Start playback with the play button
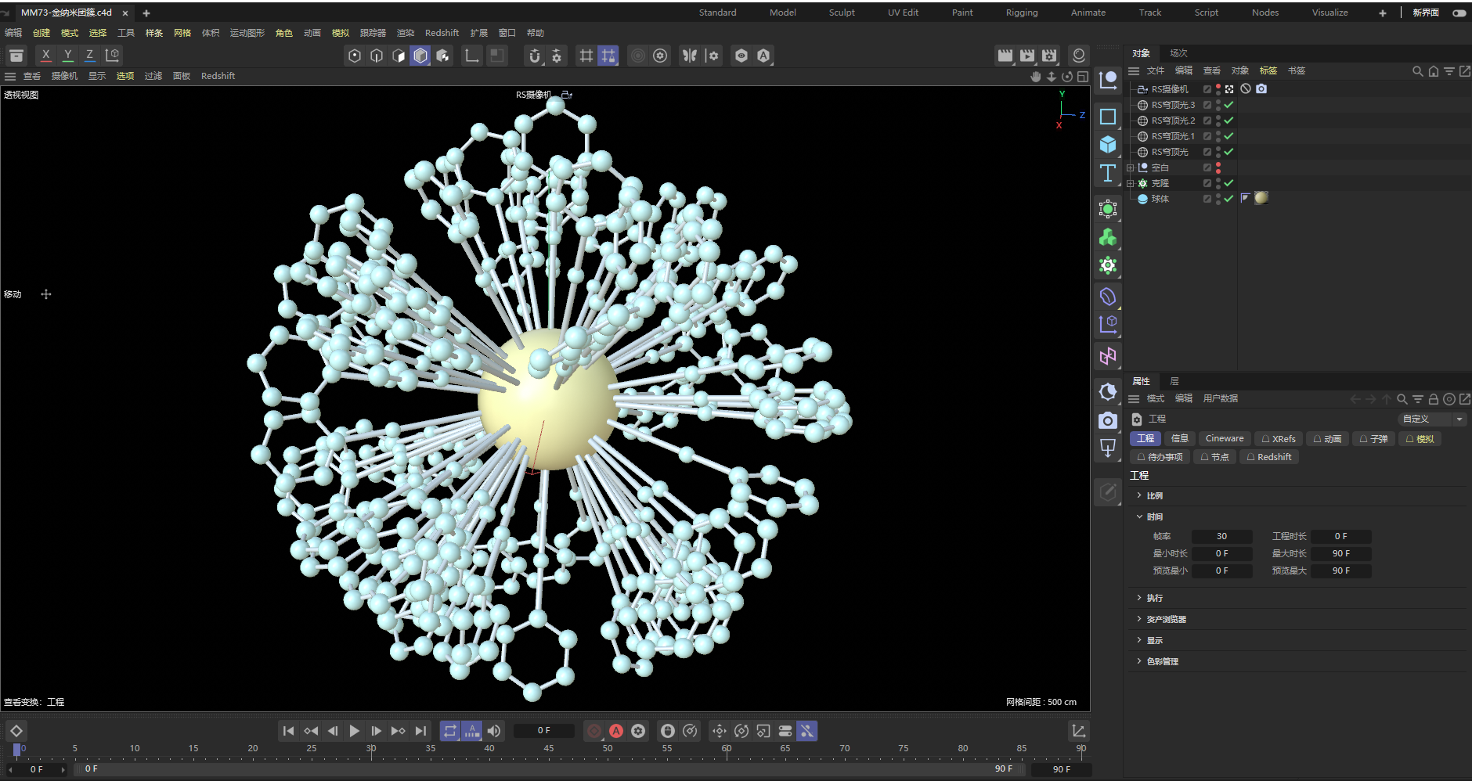The height and width of the screenshot is (781, 1472). coord(355,731)
